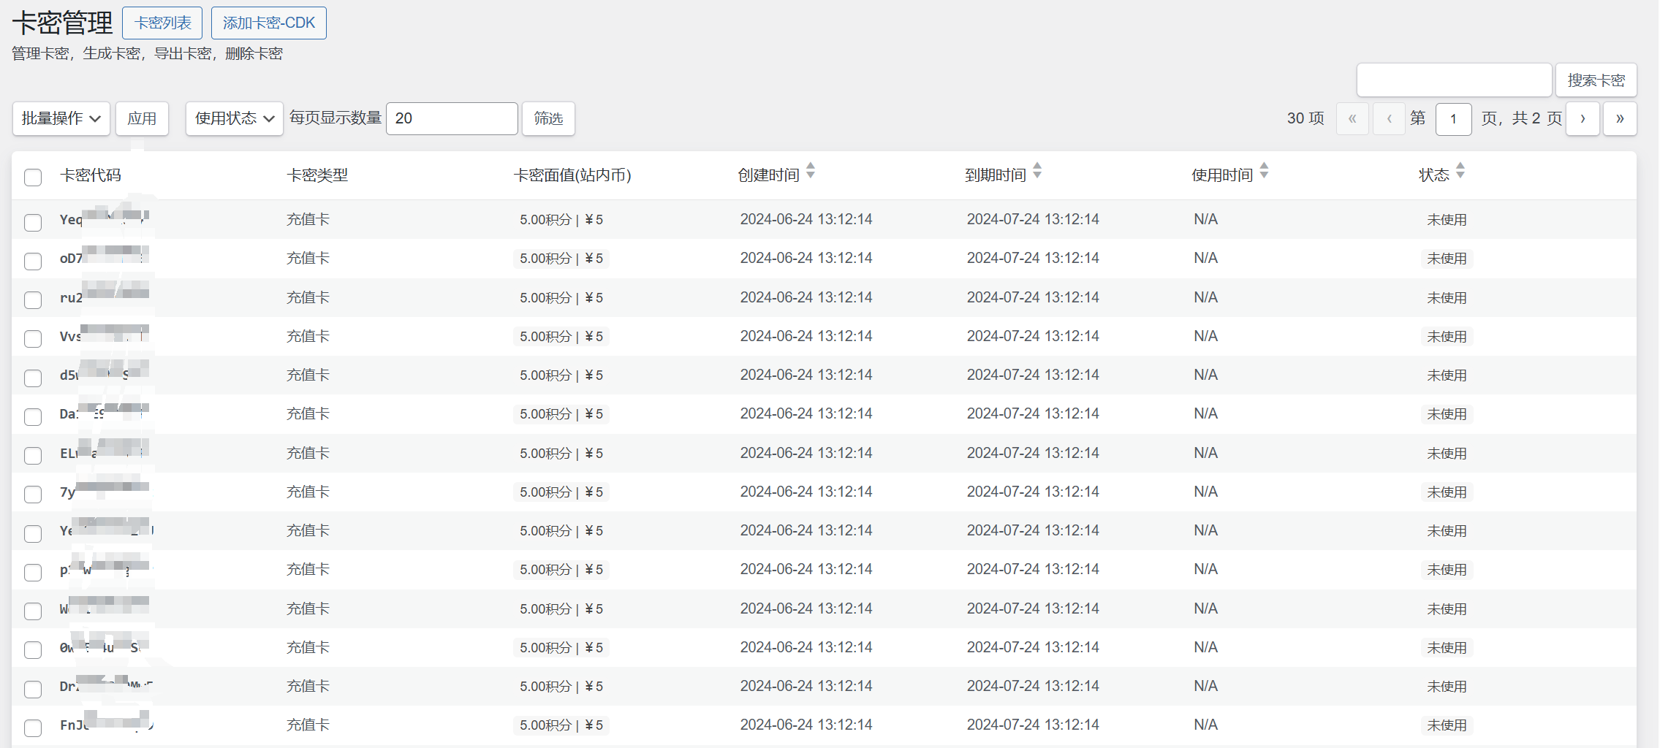Check the row starting with FnJ

(33, 728)
